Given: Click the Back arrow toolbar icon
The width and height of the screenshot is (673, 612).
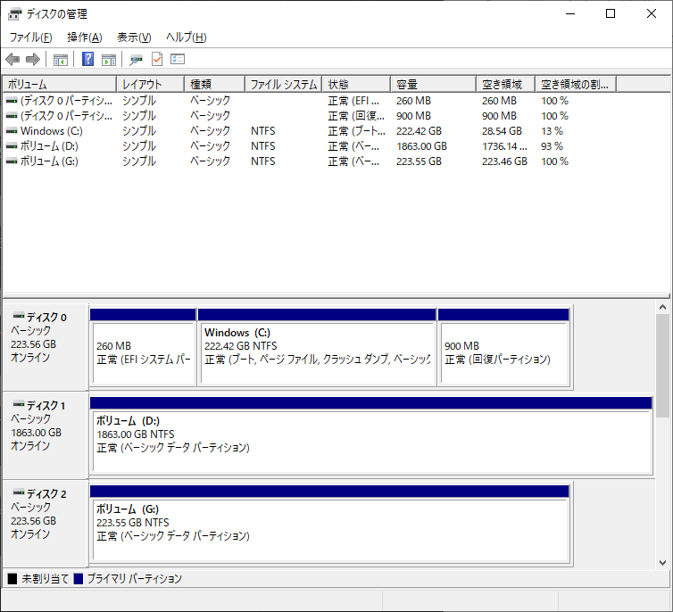Looking at the screenshot, I should coord(12,59).
